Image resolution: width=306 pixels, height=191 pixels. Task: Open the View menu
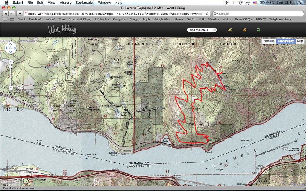coord(52,3)
